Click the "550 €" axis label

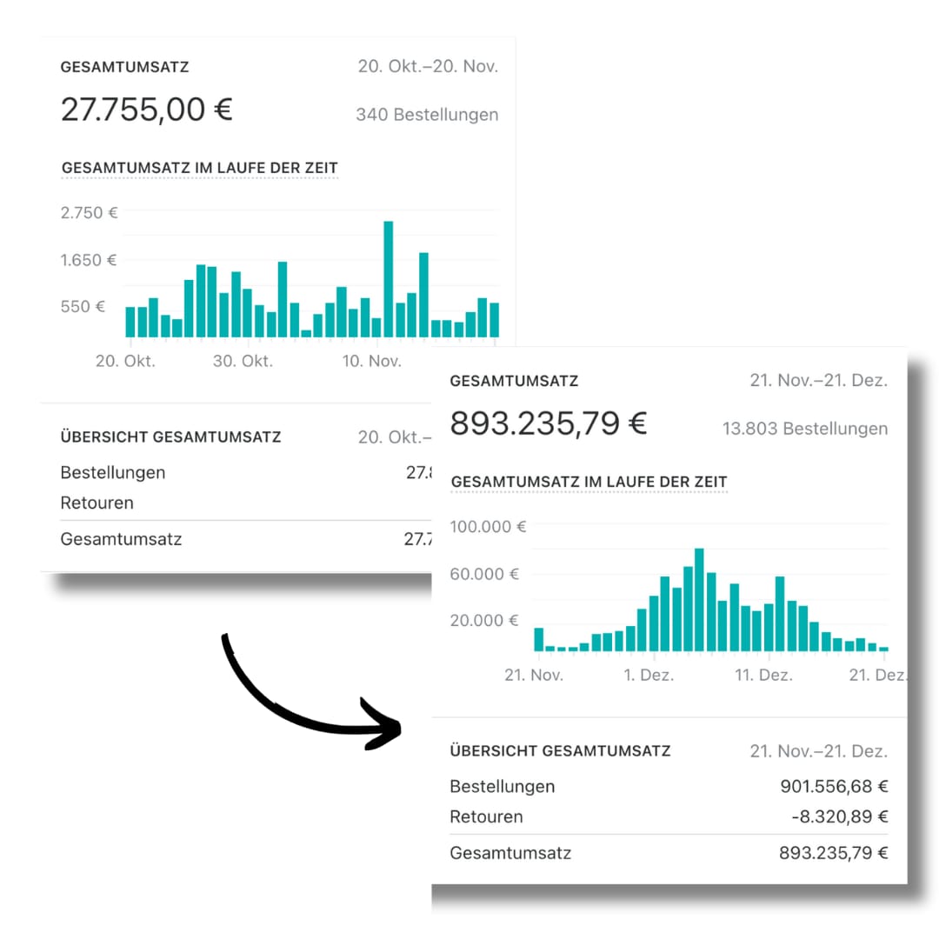click(x=83, y=307)
